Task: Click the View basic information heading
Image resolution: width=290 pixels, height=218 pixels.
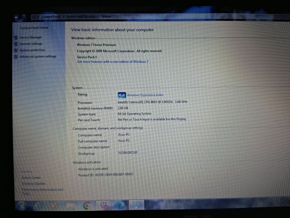Action: point(113,30)
